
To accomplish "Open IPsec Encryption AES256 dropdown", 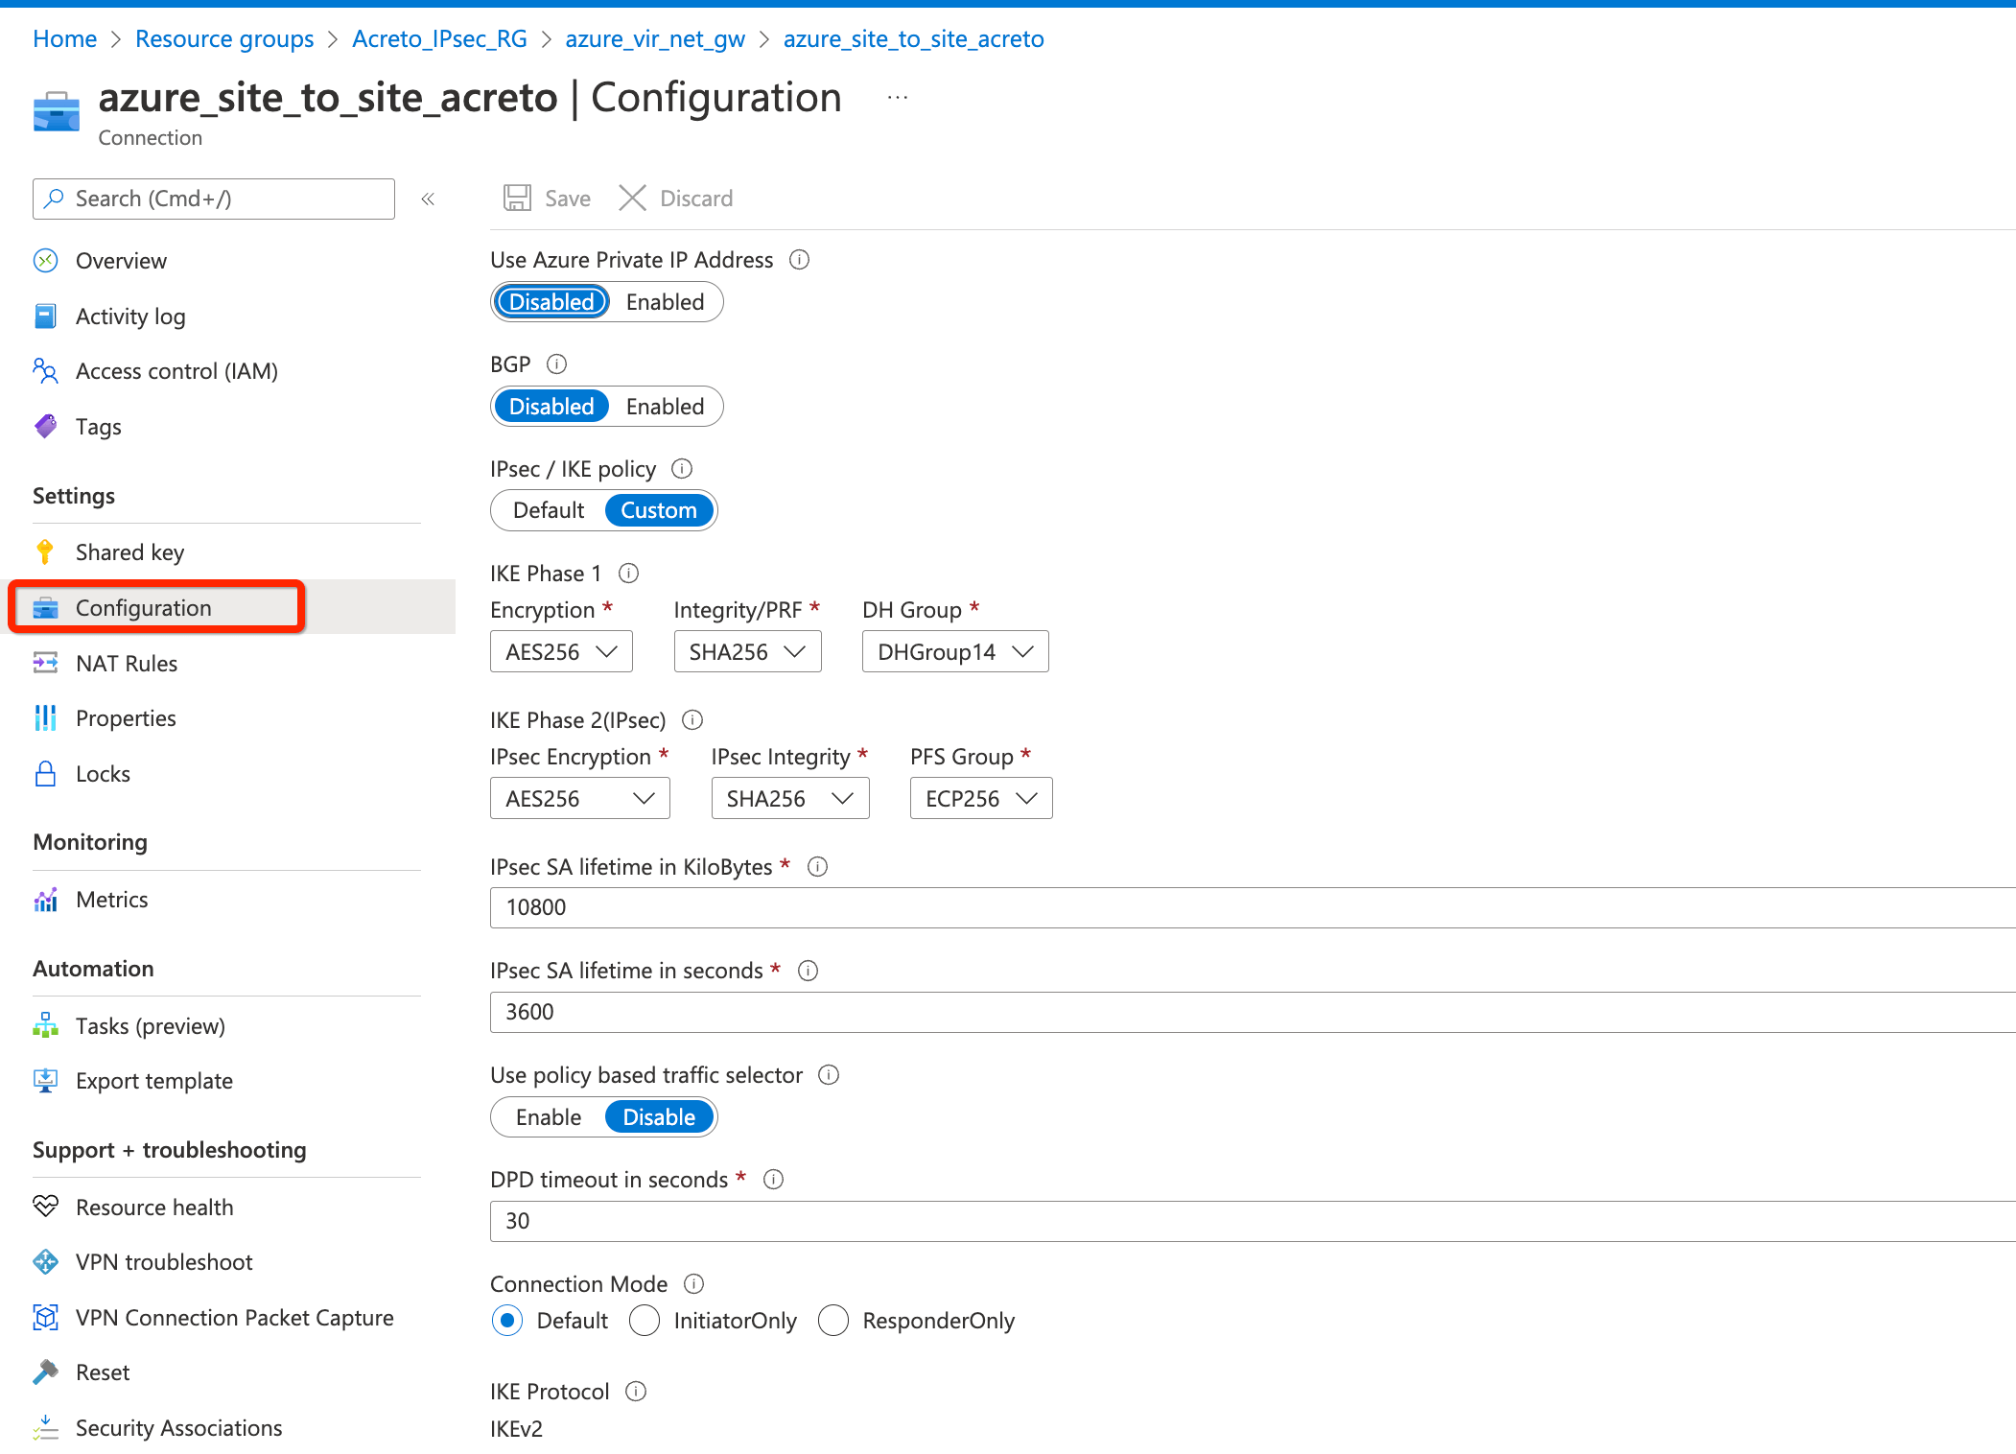I will coord(579,799).
